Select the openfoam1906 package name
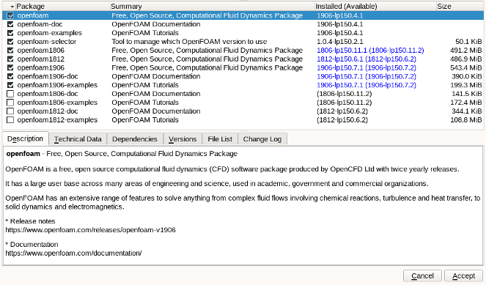This screenshot has height=285, width=486. point(41,67)
